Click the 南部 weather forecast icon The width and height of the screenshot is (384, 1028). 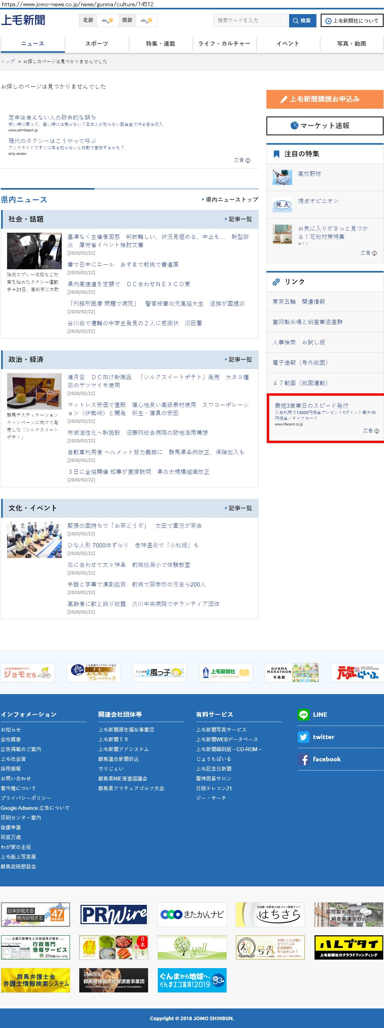tap(146, 20)
